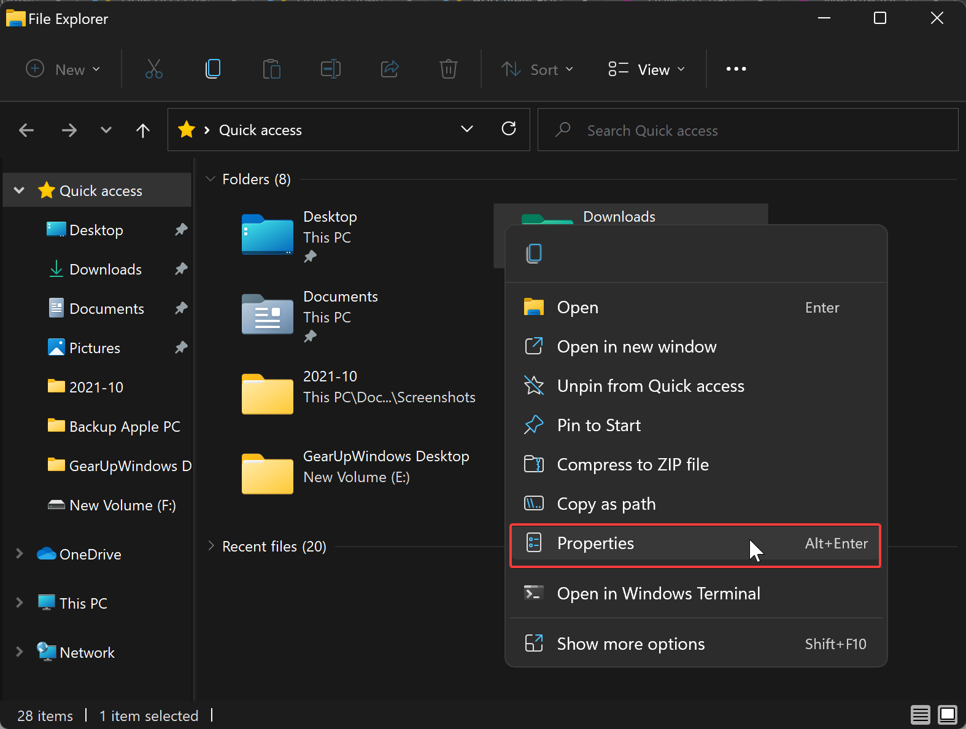
Task: Unpin Desktop using its sidebar pin icon
Action: click(x=181, y=230)
